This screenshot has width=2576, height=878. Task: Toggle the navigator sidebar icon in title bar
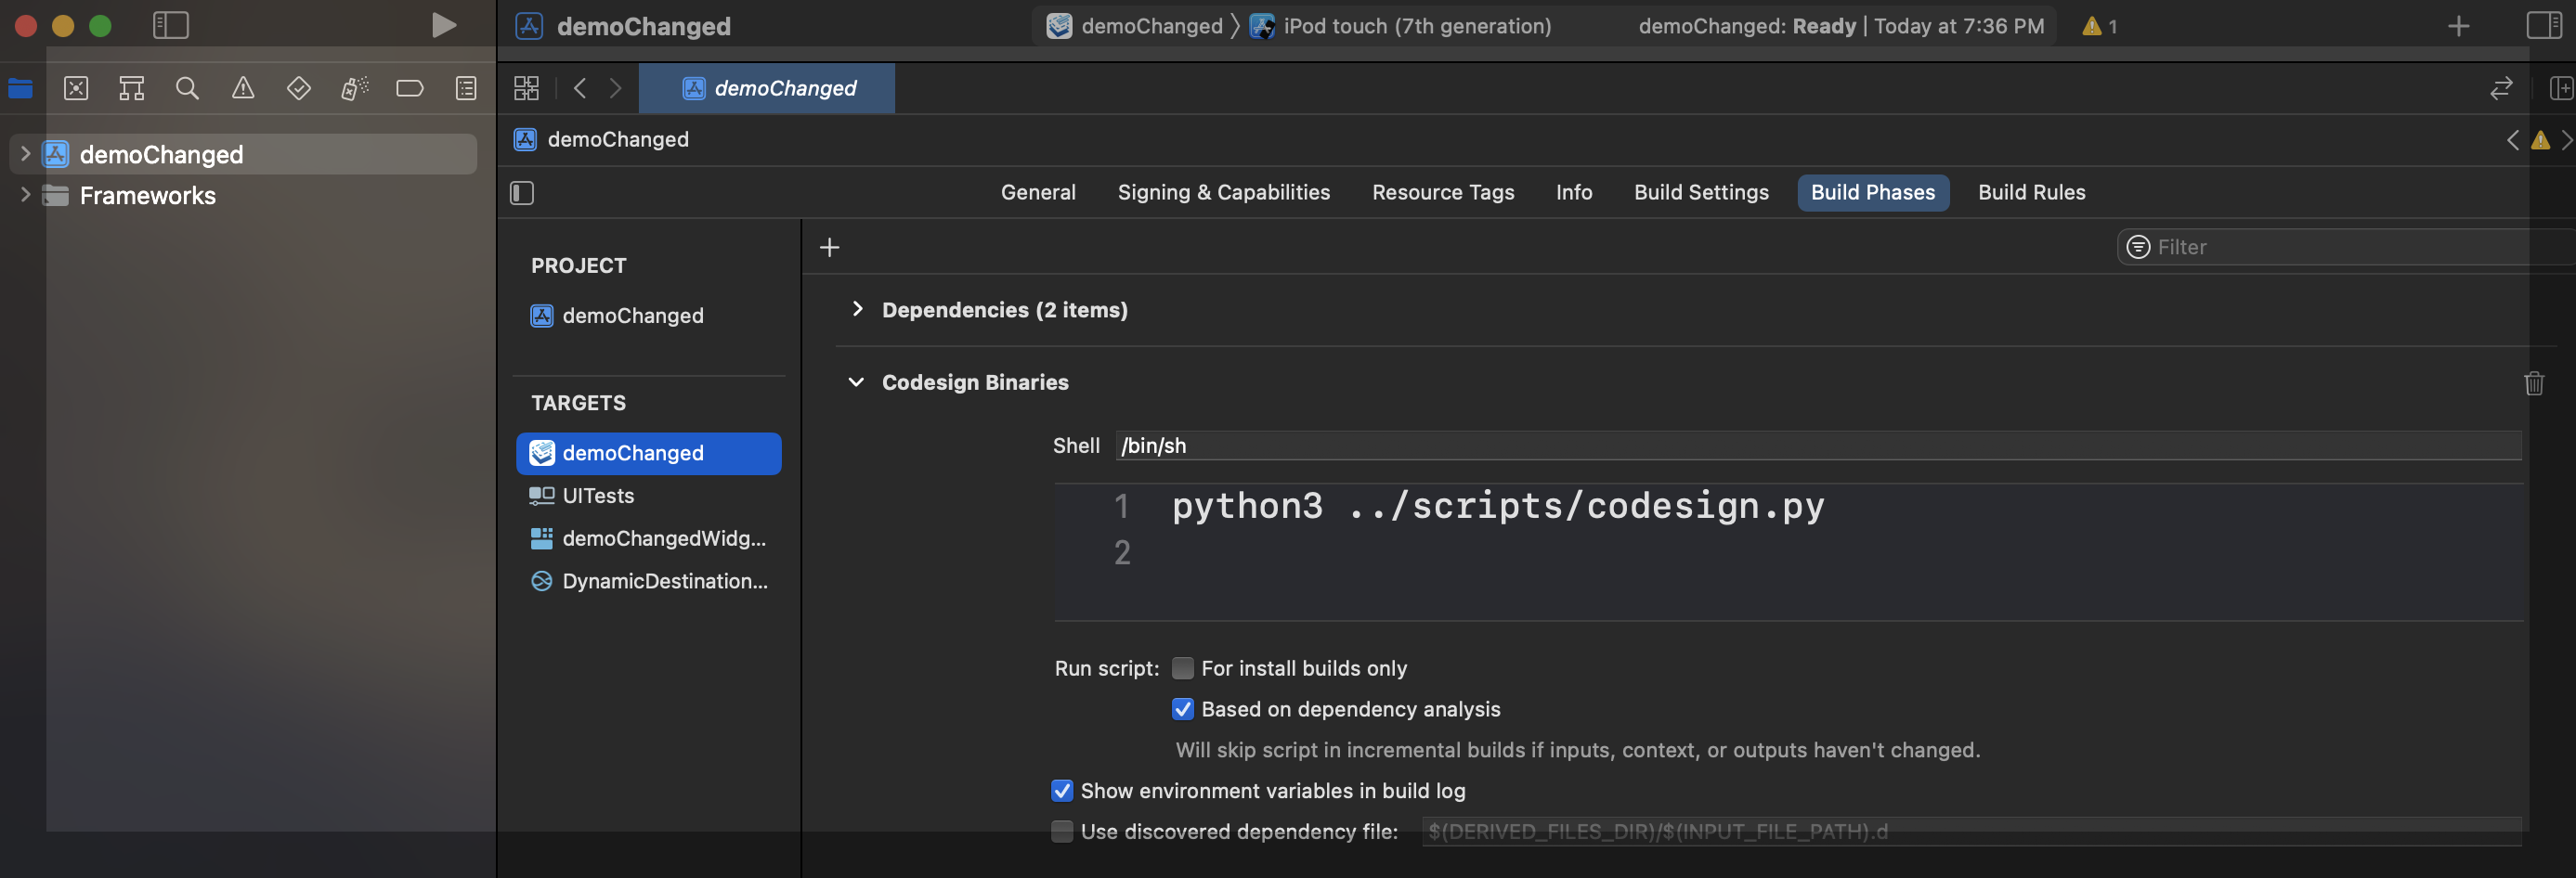171,25
